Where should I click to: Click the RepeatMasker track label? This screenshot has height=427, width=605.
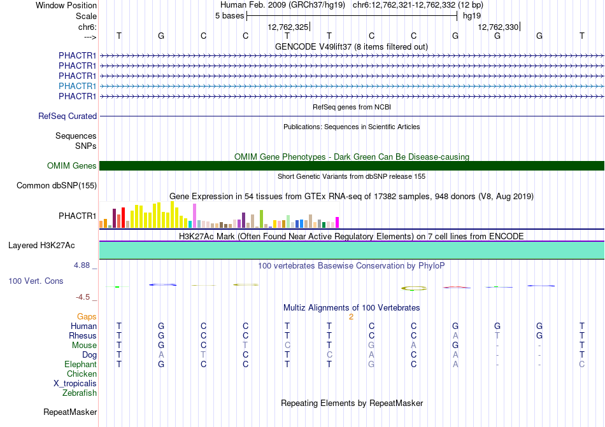tap(70, 412)
